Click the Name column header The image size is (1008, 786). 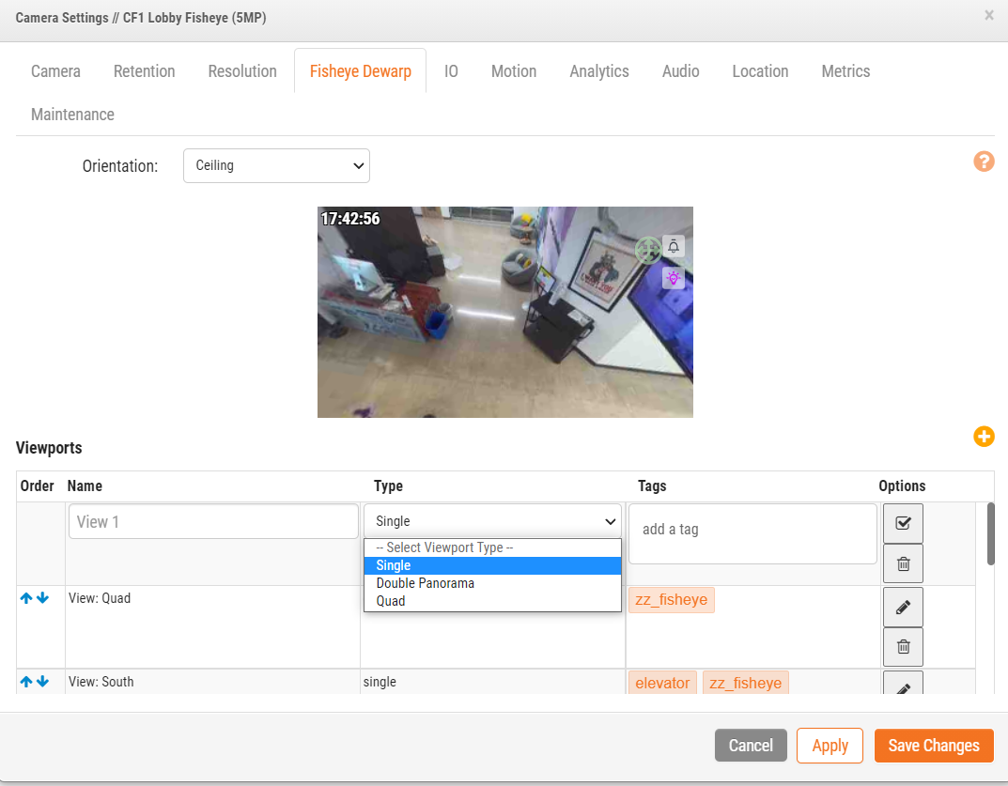(85, 485)
